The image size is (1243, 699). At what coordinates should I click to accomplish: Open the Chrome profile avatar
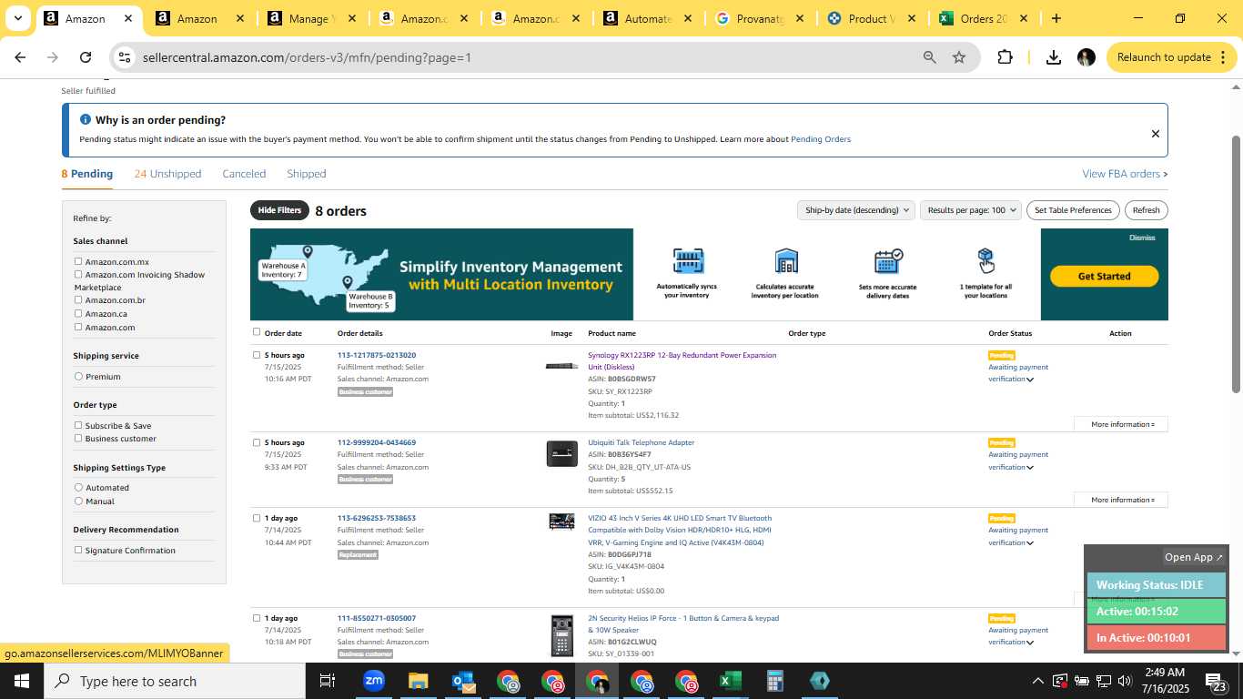point(1086,57)
